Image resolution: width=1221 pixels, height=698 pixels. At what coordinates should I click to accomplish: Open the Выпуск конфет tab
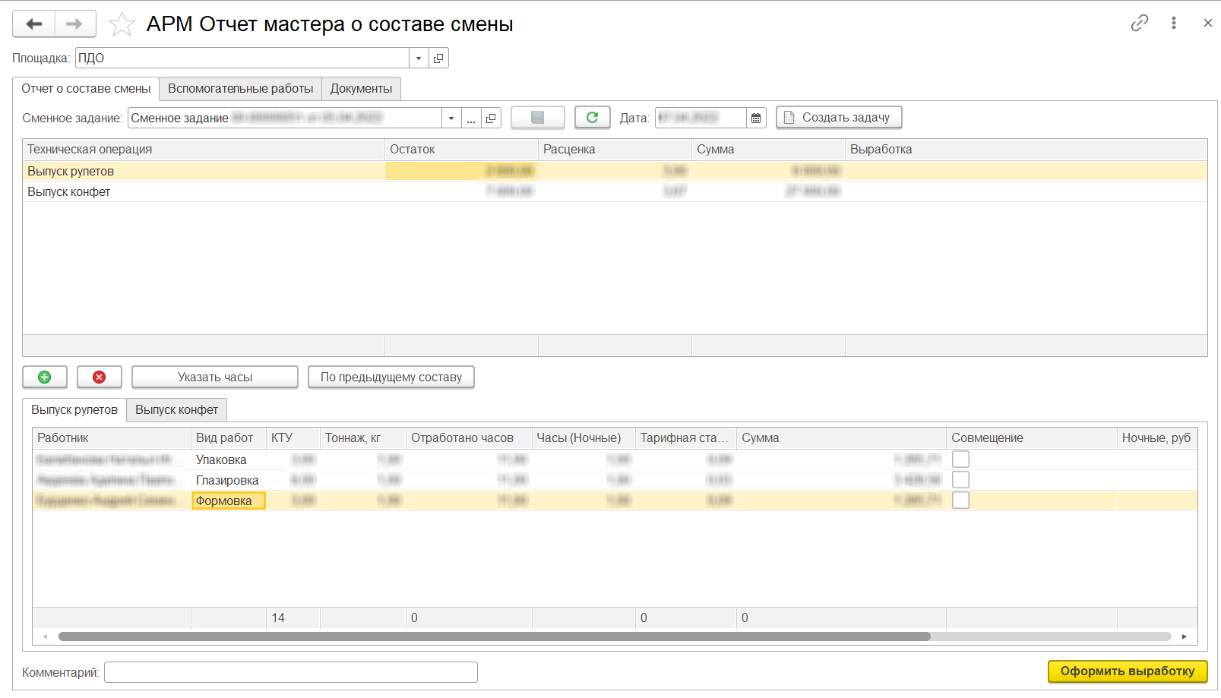(x=176, y=410)
